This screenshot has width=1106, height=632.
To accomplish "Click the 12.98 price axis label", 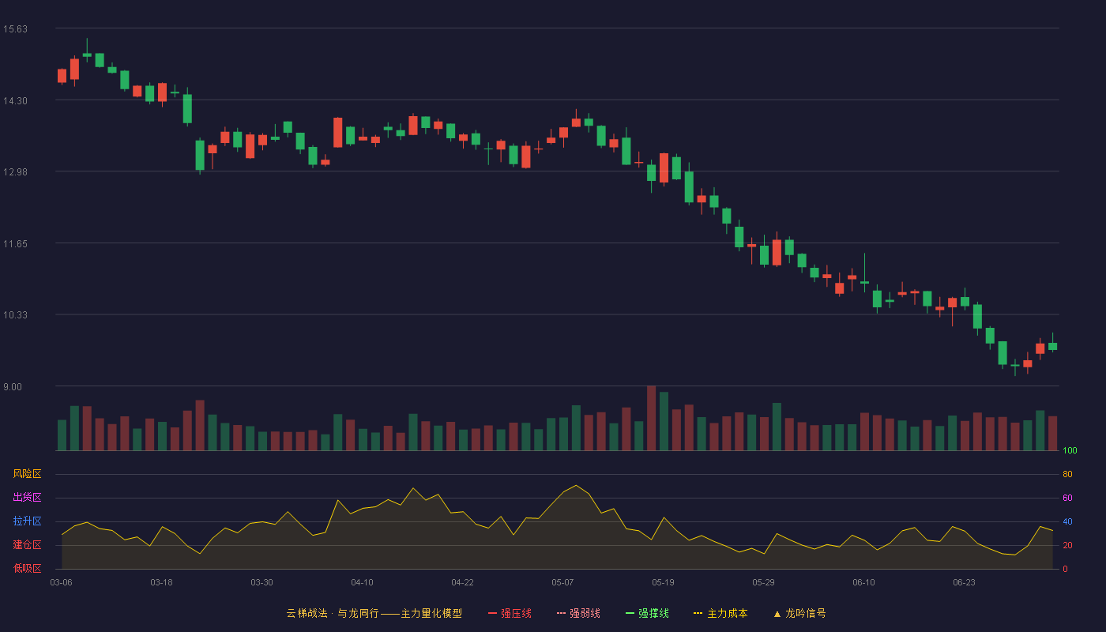I will click(x=15, y=172).
